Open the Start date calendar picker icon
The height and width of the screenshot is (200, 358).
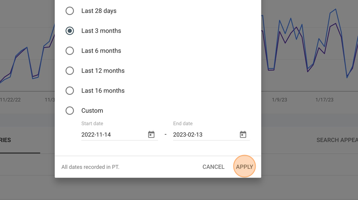tap(151, 135)
